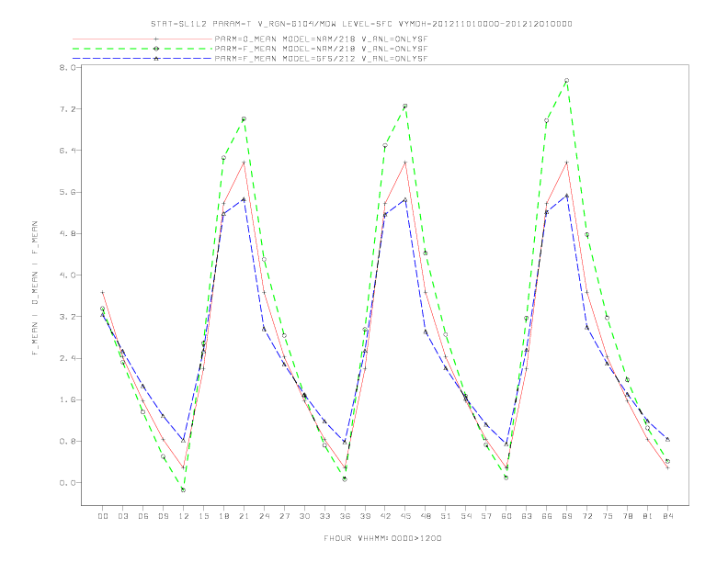The image size is (728, 562).
Task: Click the y-axis tick label 5.6
Action: click(67, 192)
